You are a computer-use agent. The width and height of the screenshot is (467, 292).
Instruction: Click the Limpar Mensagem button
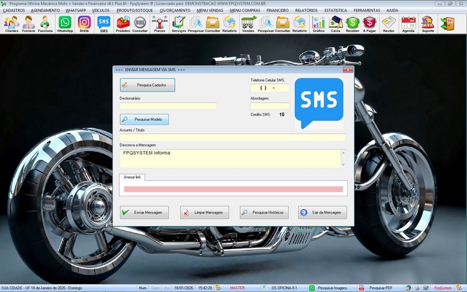point(204,213)
